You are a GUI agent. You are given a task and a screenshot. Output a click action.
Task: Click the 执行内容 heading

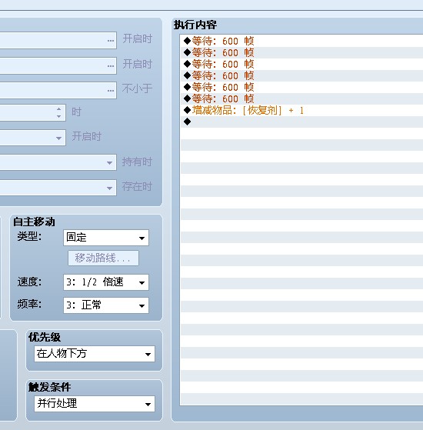pos(195,25)
